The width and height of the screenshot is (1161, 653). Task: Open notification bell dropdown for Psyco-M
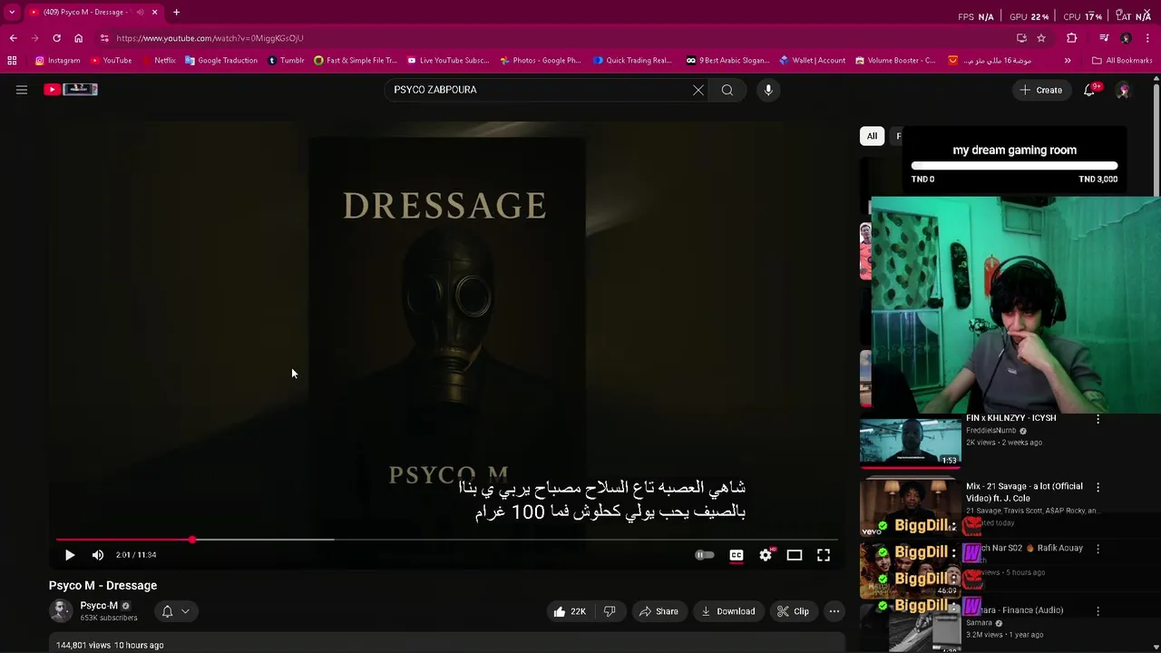click(x=176, y=611)
